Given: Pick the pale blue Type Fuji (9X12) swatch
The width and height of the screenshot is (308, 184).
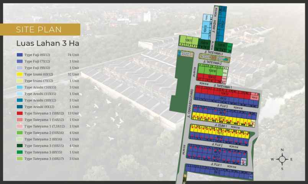Looking at the screenshot, I should pos(20,68).
